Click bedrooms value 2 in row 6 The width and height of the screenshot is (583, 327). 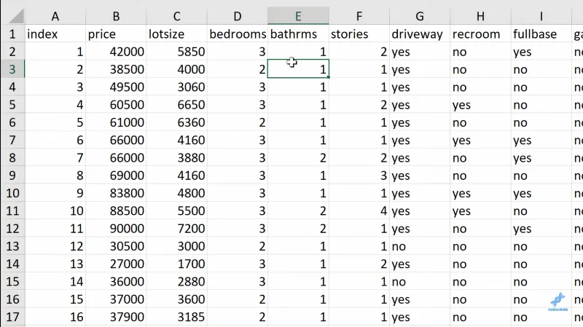tap(238, 122)
